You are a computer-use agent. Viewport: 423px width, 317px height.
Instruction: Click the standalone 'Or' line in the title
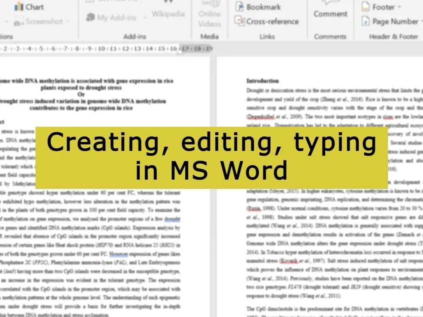pyautogui.click(x=81, y=94)
